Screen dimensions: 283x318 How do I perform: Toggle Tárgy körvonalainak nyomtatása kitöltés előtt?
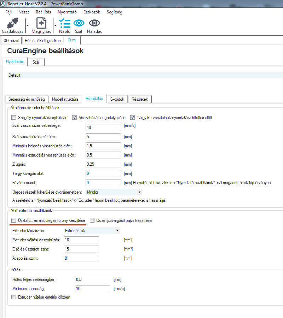click(x=132, y=117)
